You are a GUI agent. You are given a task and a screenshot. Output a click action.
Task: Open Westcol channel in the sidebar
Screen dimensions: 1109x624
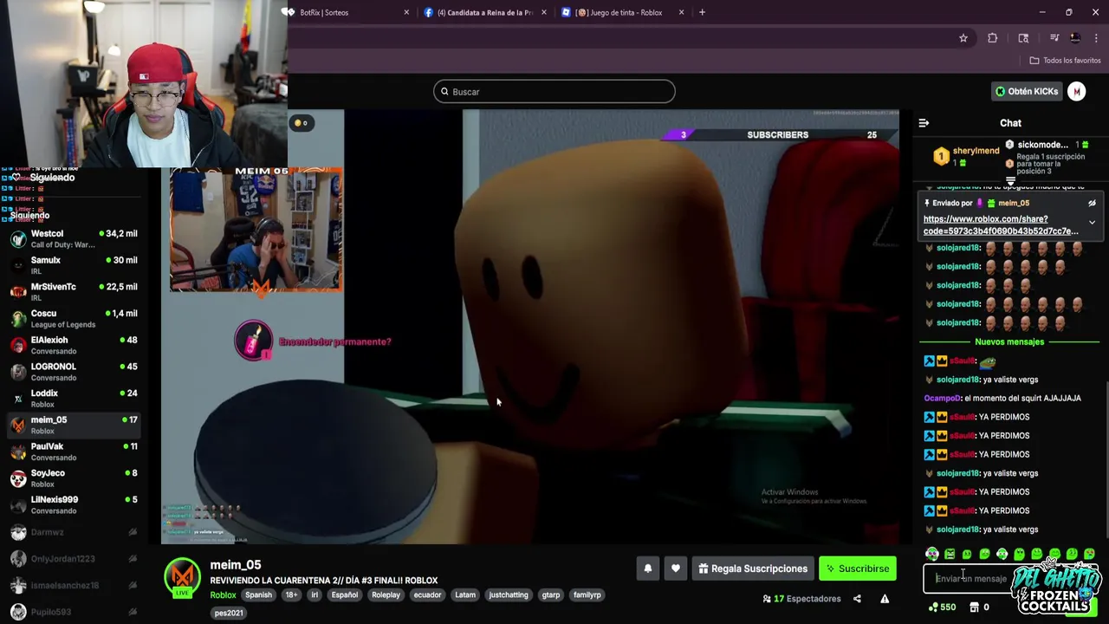point(74,238)
